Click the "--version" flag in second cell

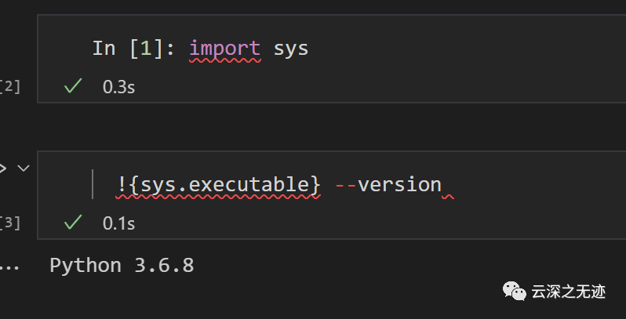[388, 185]
